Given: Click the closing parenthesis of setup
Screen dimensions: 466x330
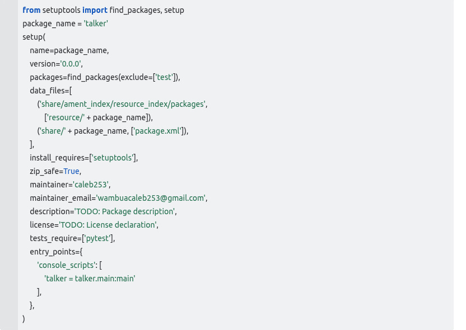Looking at the screenshot, I should pyautogui.click(x=24, y=319).
